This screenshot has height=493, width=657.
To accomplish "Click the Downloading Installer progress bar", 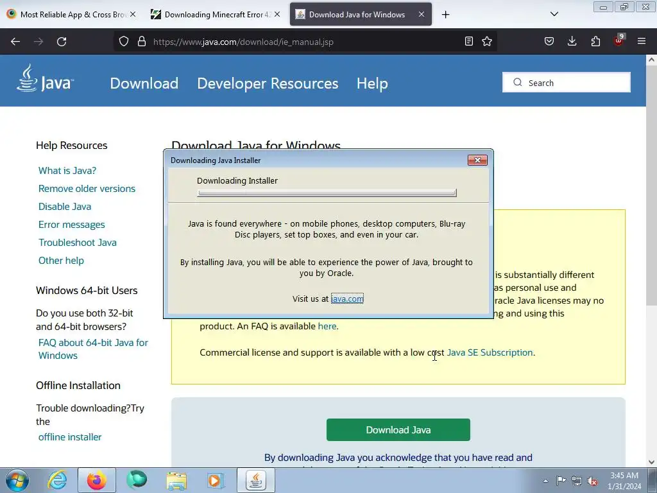I will click(x=327, y=193).
